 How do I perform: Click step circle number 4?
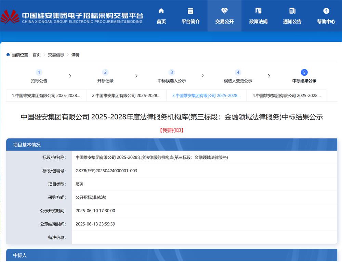(238, 72)
